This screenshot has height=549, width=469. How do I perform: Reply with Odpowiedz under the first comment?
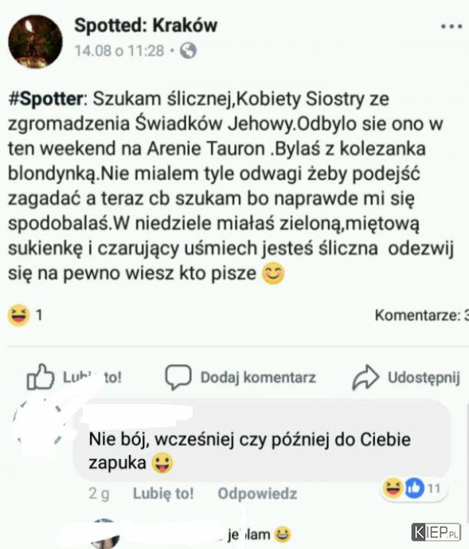(258, 494)
